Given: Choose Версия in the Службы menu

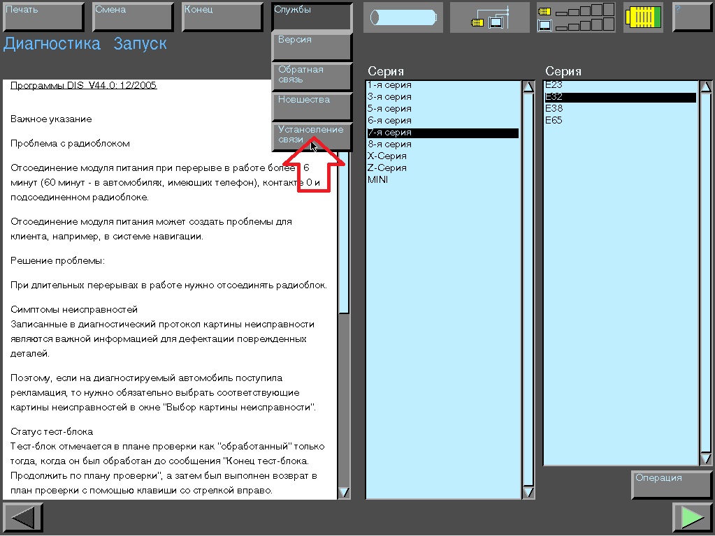Looking at the screenshot, I should click(x=312, y=46).
